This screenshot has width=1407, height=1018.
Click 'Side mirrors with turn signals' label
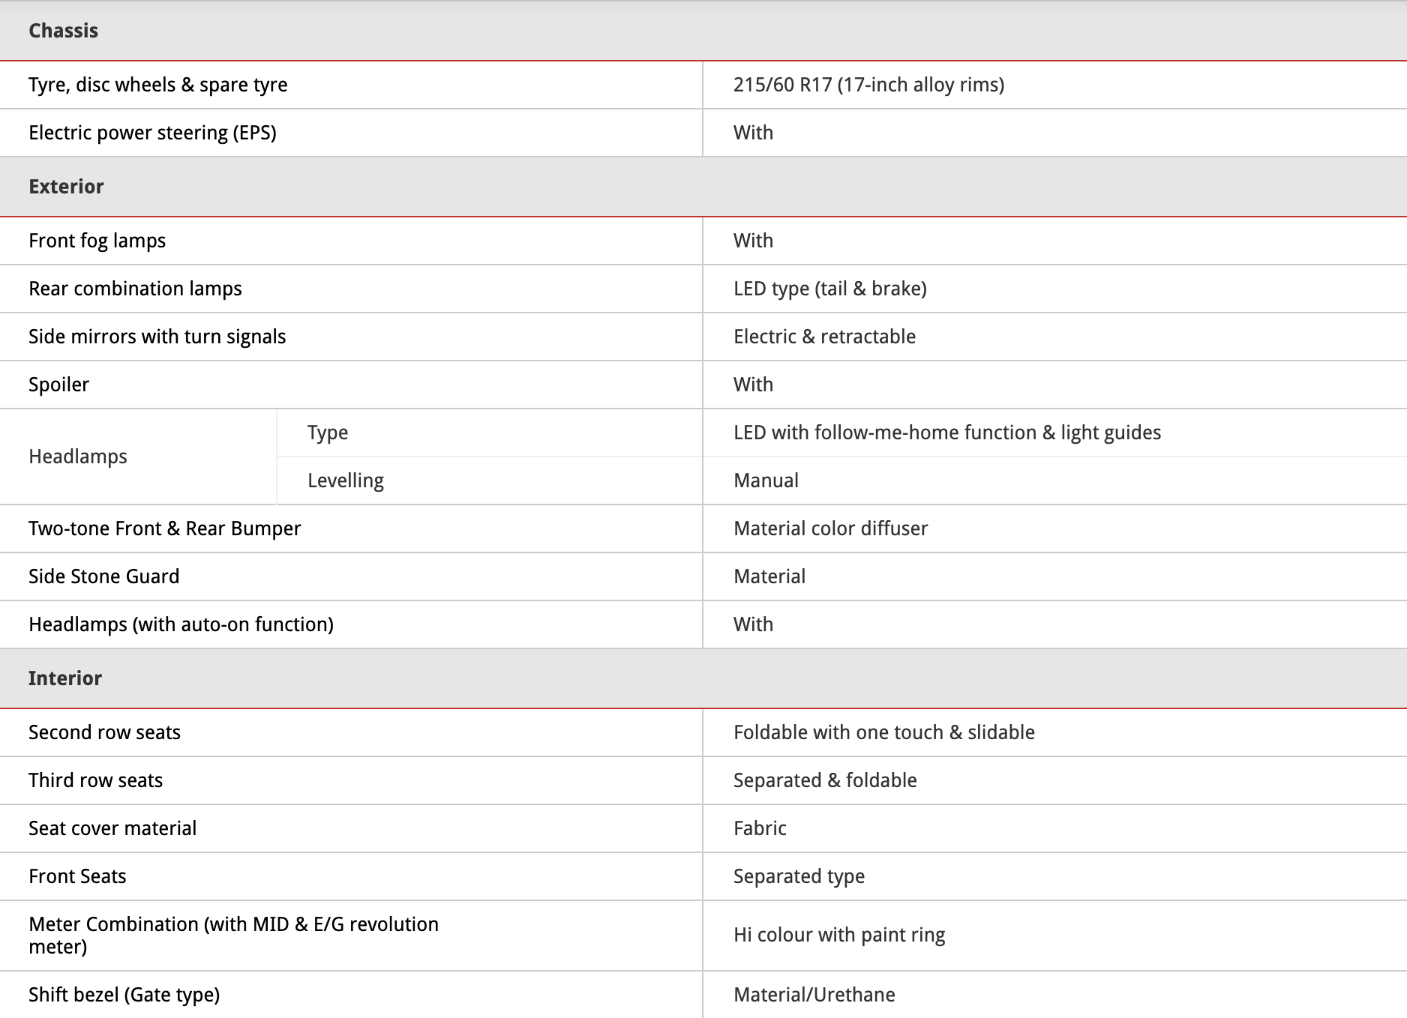[x=157, y=337]
